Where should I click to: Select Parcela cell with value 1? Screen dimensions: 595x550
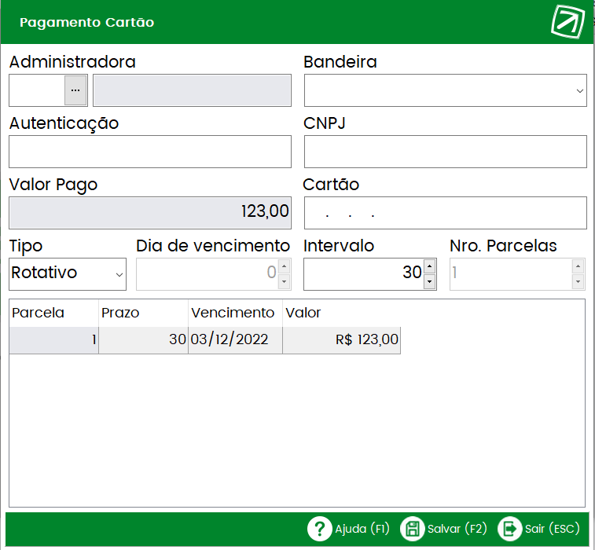[x=54, y=340]
